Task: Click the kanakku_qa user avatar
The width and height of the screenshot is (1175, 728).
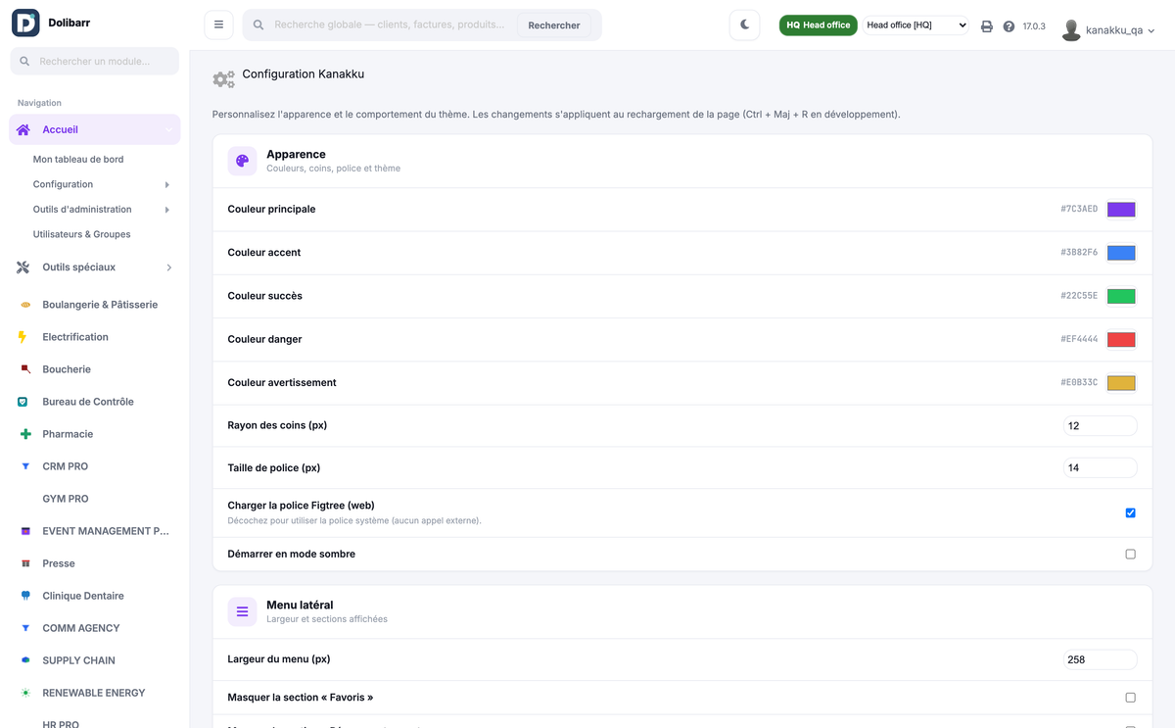Action: (x=1071, y=30)
